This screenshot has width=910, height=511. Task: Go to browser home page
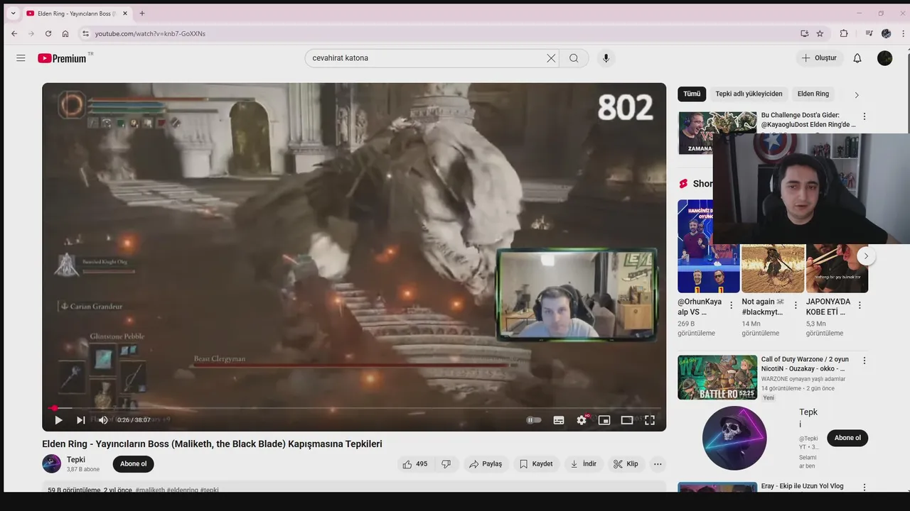(x=65, y=33)
